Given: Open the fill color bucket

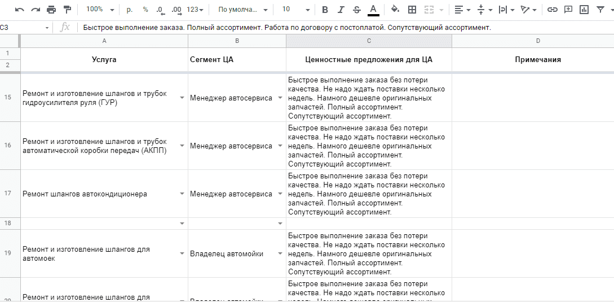Looking at the screenshot, I should [x=395, y=10].
